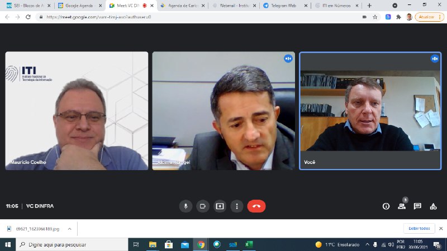Turn off the camera in Meet
Viewport: 447px width, 251px height.
203,206
